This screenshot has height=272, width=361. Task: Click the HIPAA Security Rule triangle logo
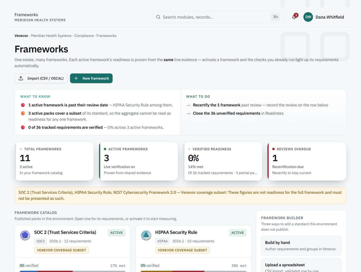[146, 235]
